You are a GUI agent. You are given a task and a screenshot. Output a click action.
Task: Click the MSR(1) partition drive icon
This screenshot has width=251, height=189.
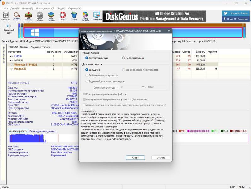(11, 60)
